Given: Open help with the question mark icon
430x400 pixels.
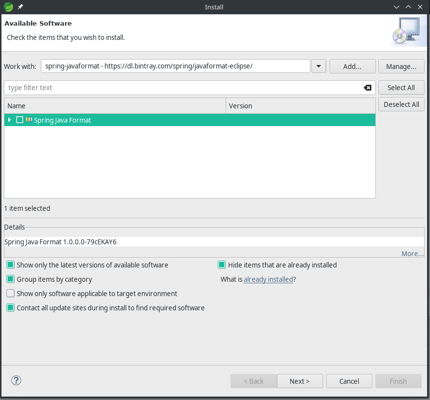Looking at the screenshot, I should click(16, 380).
